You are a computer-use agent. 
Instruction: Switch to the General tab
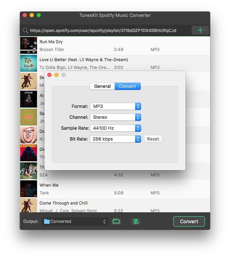(x=102, y=86)
